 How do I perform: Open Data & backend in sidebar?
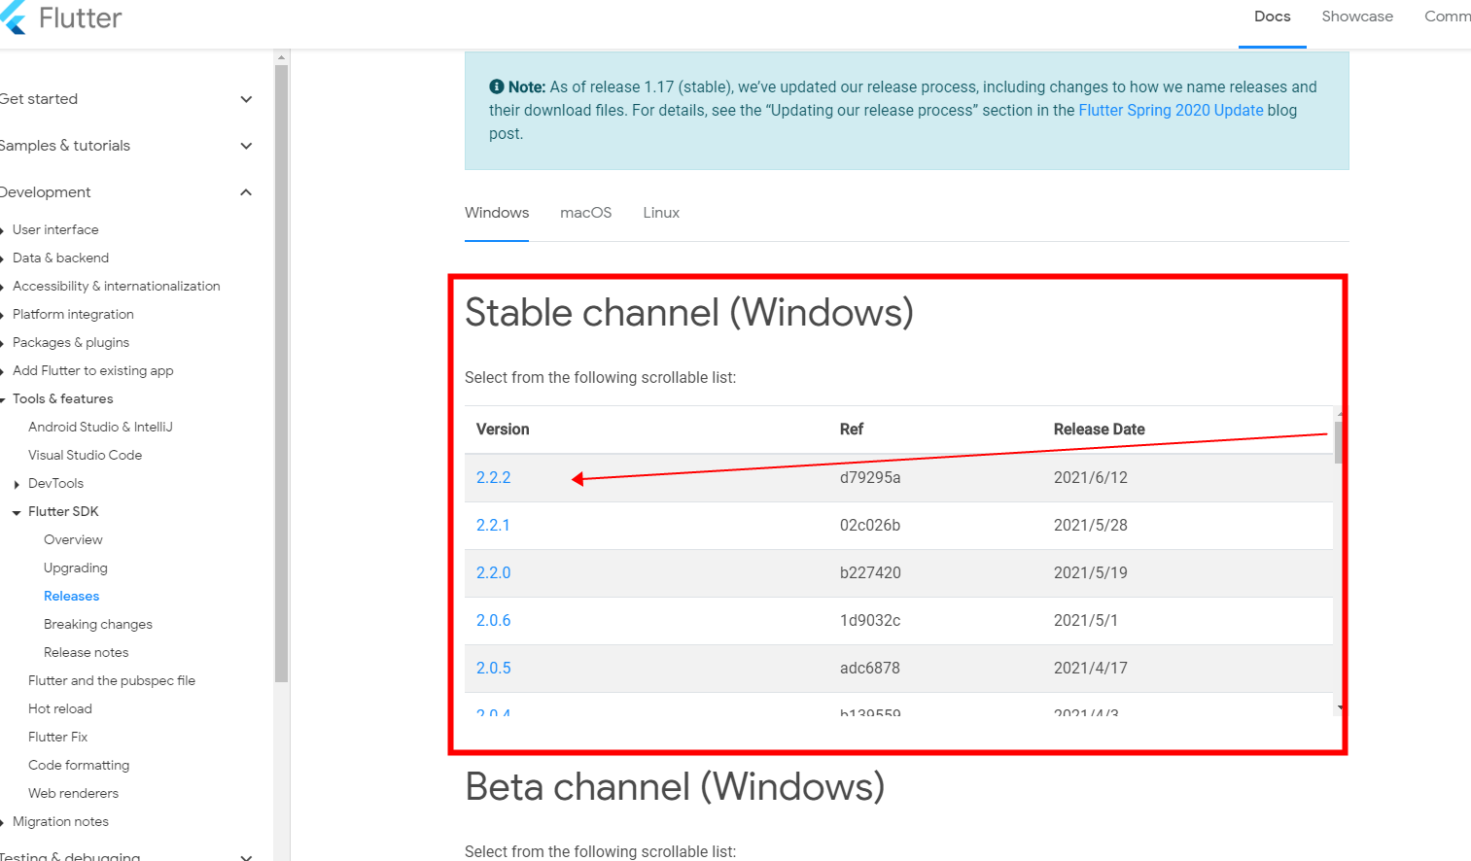(60, 258)
